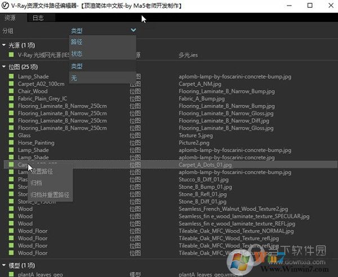Viewport: 338px width, 277px height.
Task: Click green status square of Stone_B_Bump_01.jpg row
Action: [11, 186]
